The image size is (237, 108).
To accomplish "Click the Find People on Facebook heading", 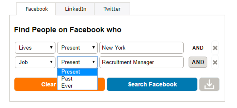I will coord(68,30).
